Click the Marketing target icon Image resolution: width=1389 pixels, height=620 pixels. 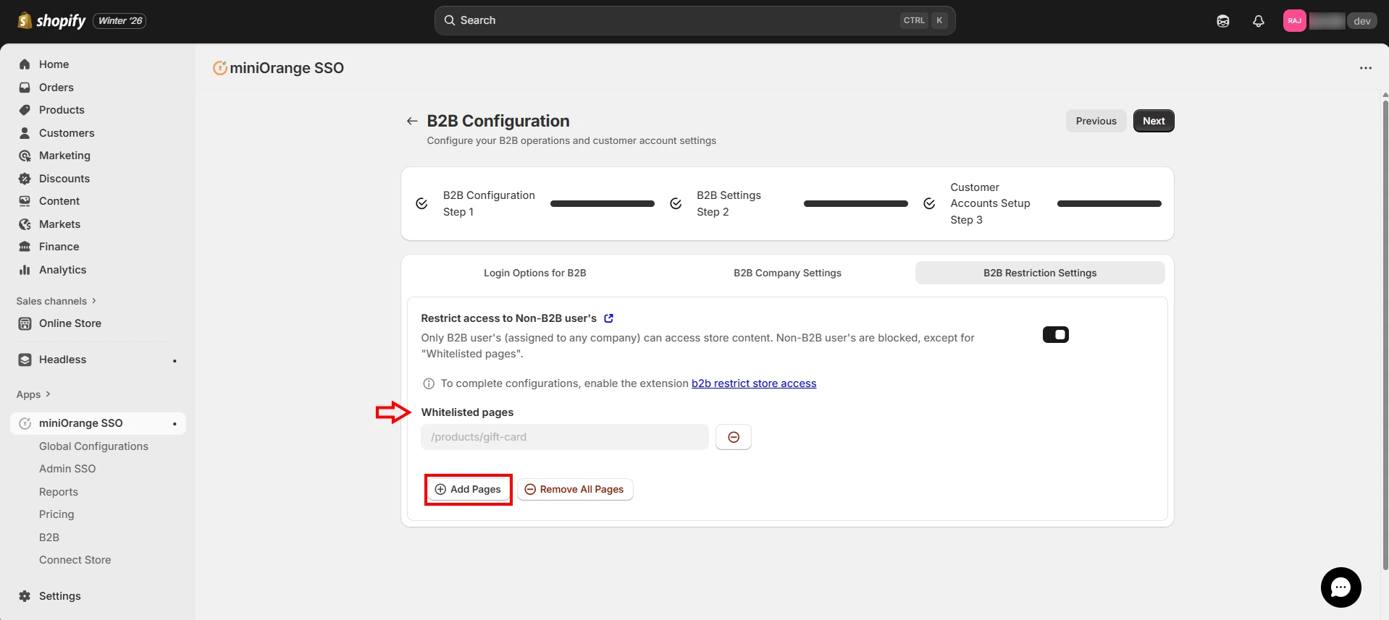point(25,156)
